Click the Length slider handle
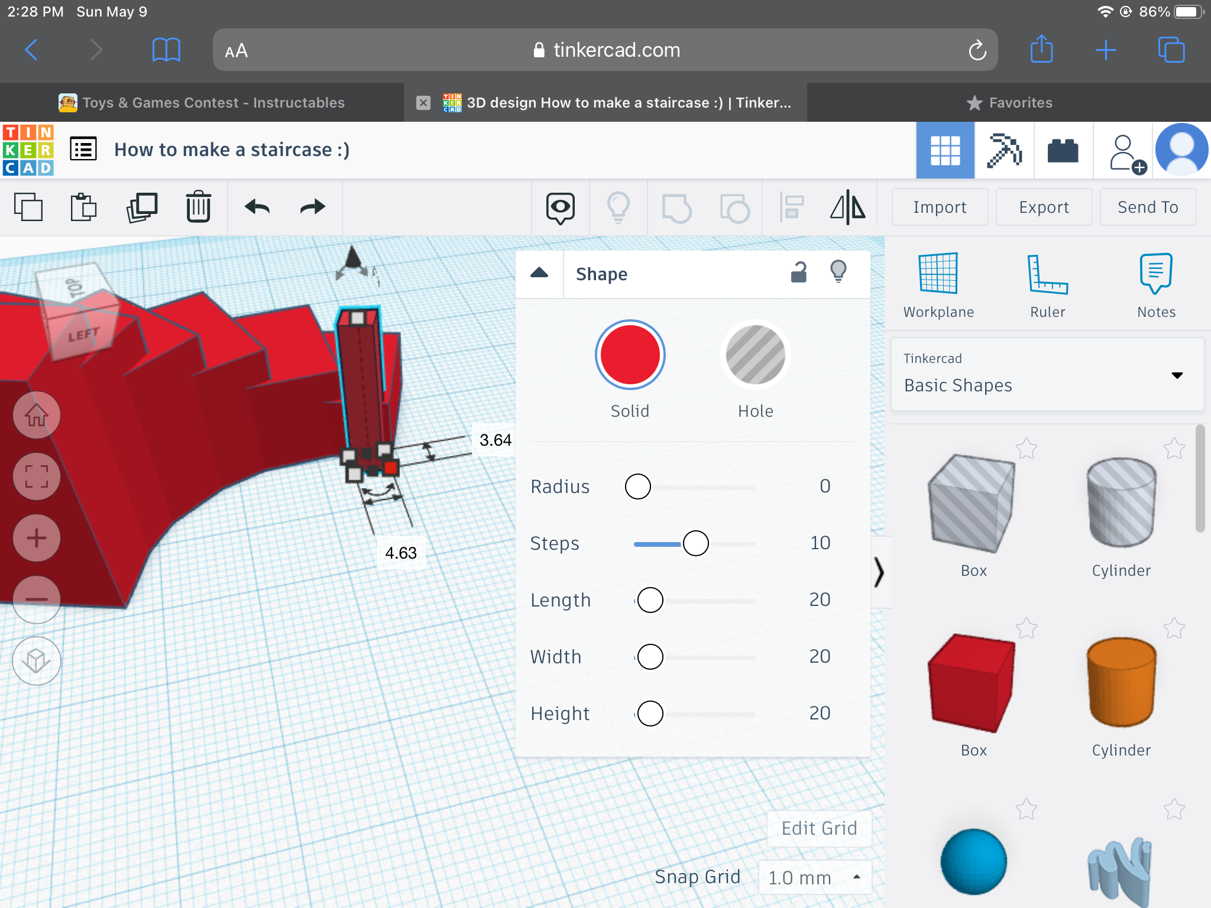 (x=650, y=600)
